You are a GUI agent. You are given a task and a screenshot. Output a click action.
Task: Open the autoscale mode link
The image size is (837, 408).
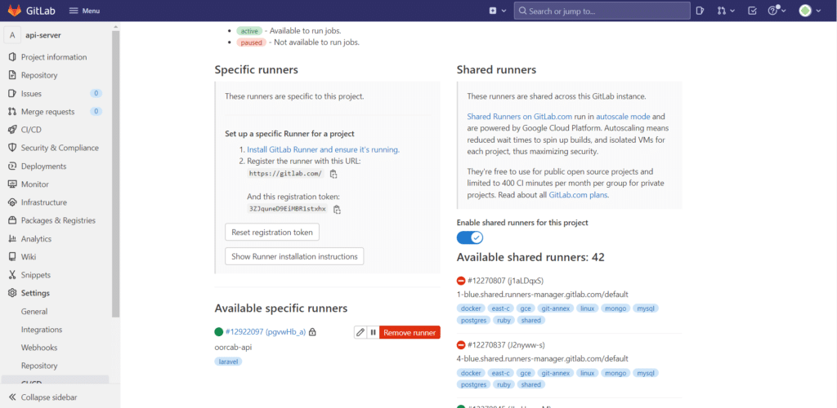tap(623, 116)
